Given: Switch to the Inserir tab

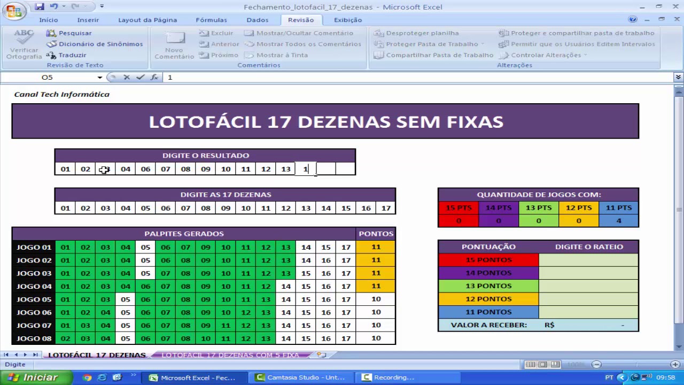Looking at the screenshot, I should [88, 20].
